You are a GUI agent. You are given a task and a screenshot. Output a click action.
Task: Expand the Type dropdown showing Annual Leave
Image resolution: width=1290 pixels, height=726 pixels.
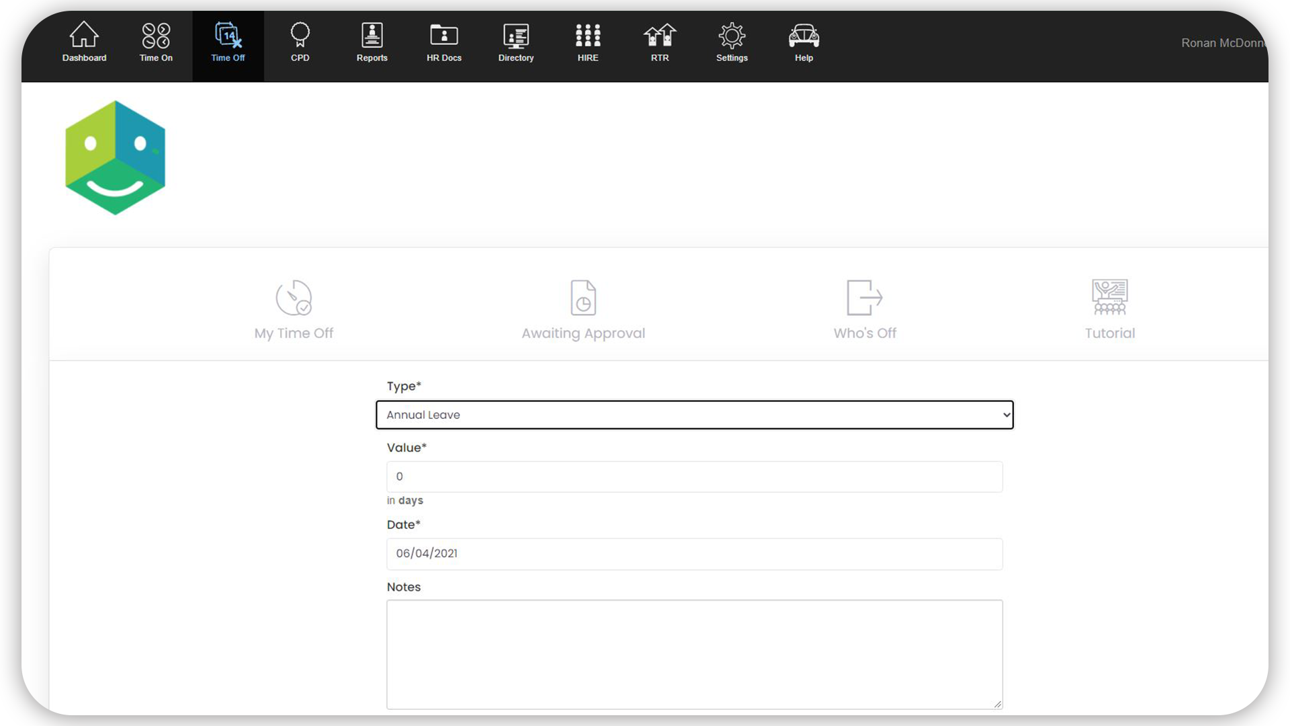(x=694, y=415)
